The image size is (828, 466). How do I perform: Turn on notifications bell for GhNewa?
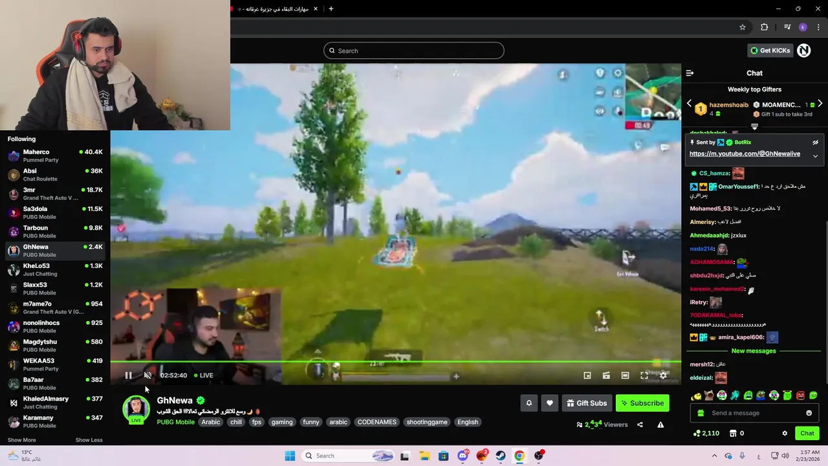(528, 403)
